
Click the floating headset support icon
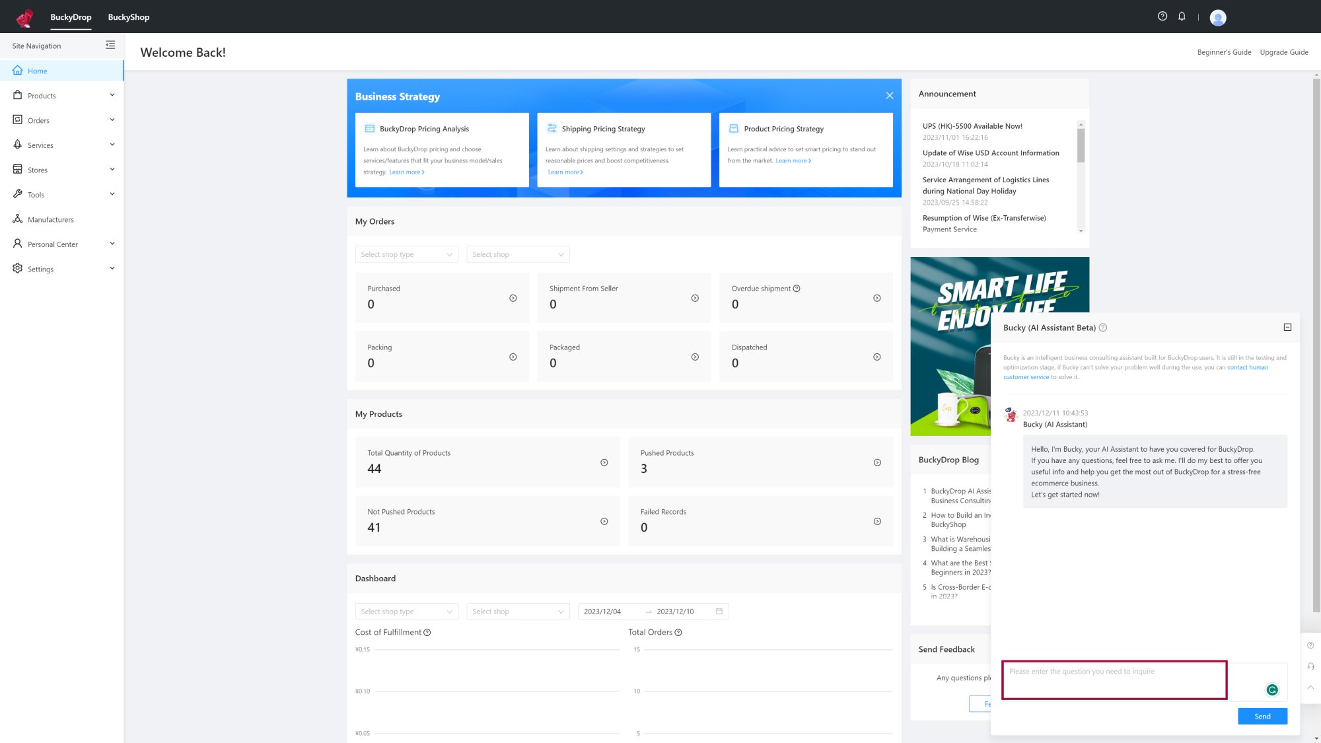(1310, 666)
